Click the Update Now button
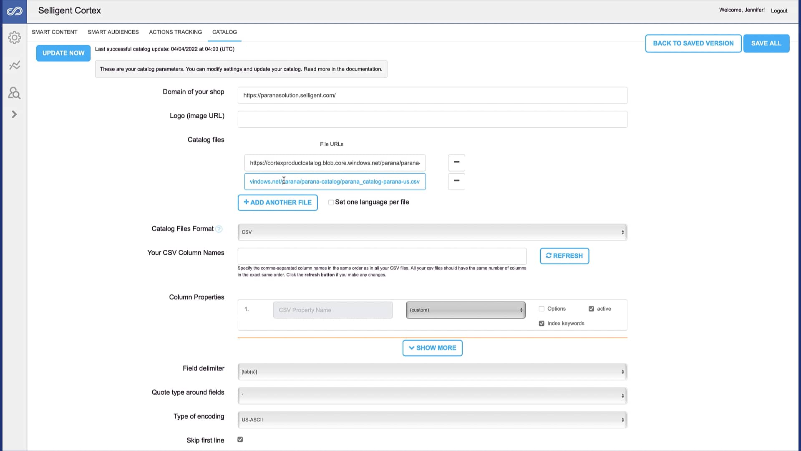The height and width of the screenshot is (451, 801). (x=63, y=53)
